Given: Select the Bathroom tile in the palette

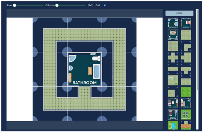Looking at the screenshot, I should click(x=173, y=23).
